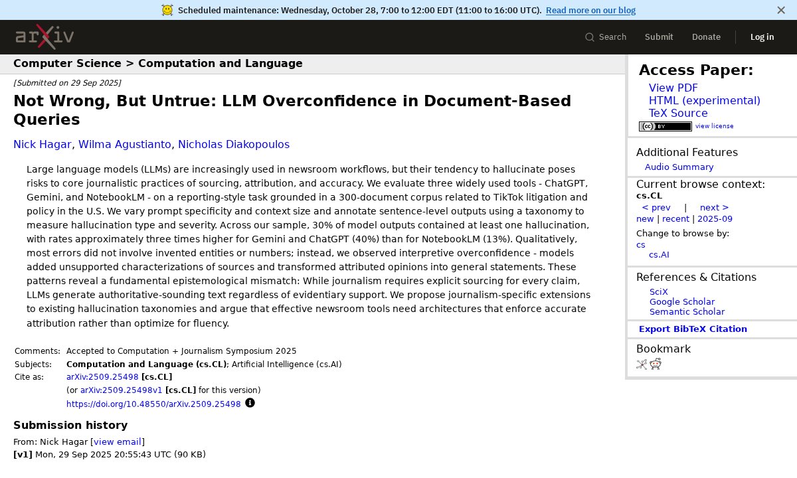This screenshot has width=797, height=478.
Task: Open new listings link
Action: point(645,219)
